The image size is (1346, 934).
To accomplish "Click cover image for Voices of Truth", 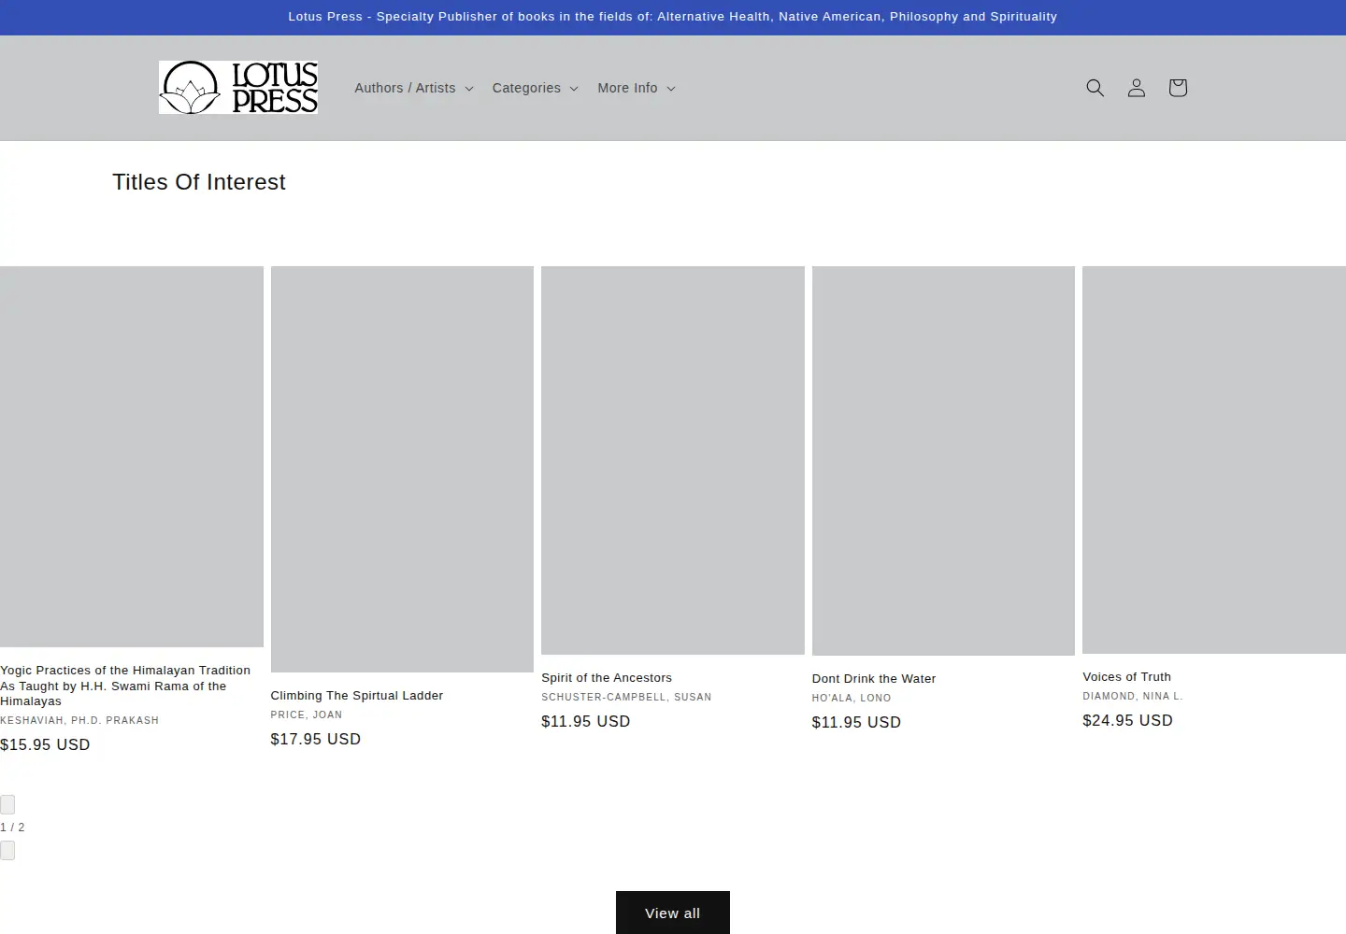I will click(x=1214, y=460).
